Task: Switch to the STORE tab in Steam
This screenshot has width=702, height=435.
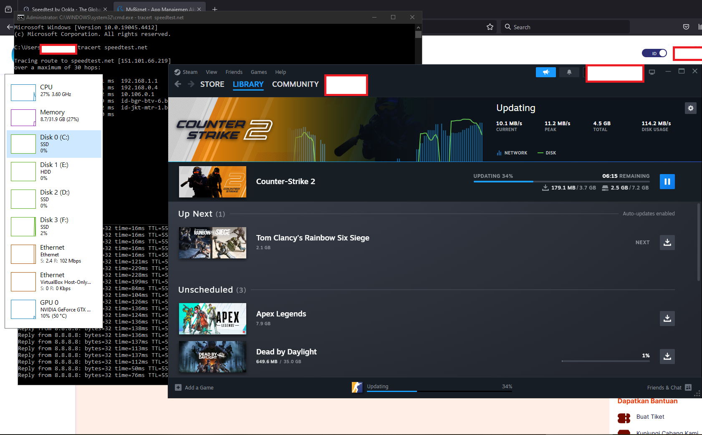Action: point(212,84)
